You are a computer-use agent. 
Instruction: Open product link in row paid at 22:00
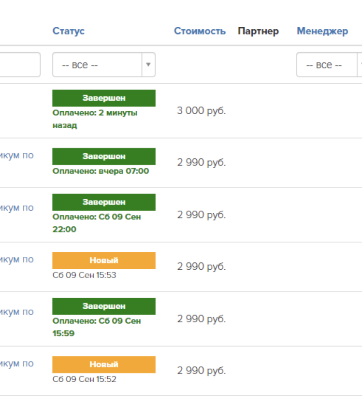(17, 208)
